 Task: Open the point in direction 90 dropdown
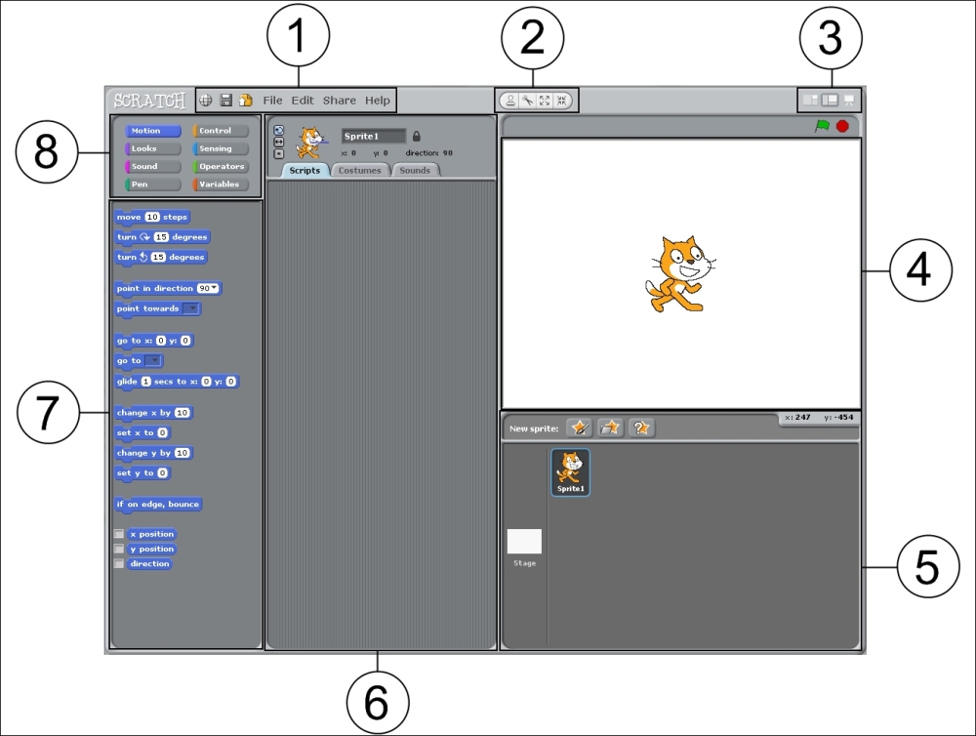coord(215,288)
